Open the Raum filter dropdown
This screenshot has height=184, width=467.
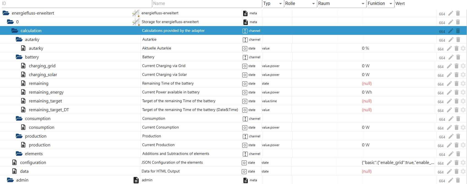coord(363,4)
